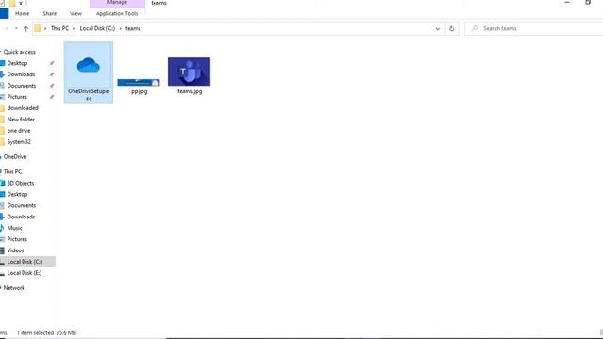Click the 1 item selected status text
The image size is (603, 339).
tap(35, 332)
